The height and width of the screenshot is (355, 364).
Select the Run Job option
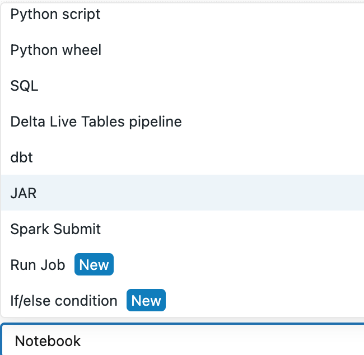pos(183,264)
